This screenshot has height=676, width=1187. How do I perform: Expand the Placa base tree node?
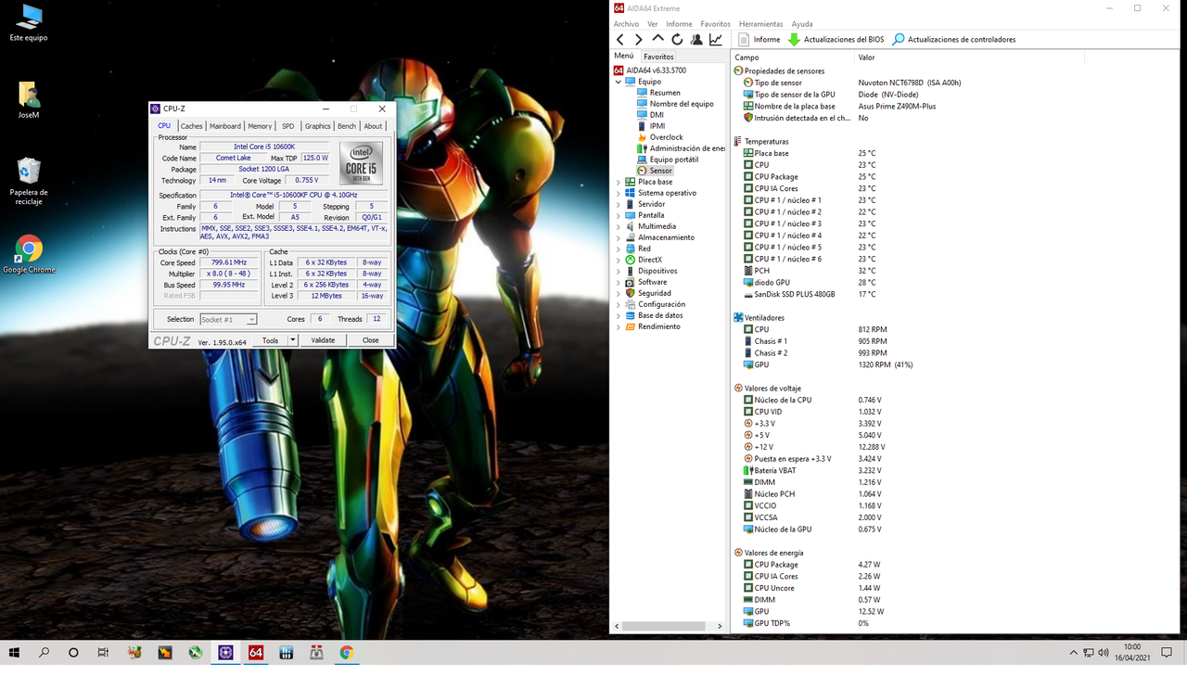click(x=619, y=182)
